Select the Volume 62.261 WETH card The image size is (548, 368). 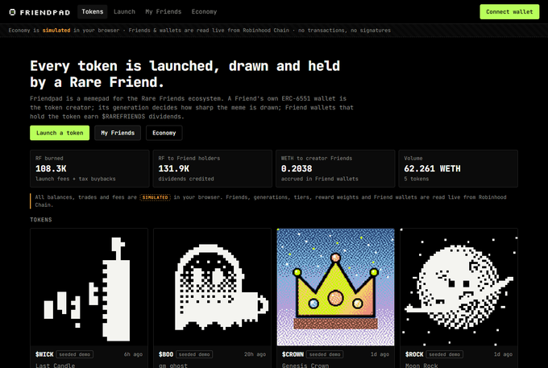point(459,168)
